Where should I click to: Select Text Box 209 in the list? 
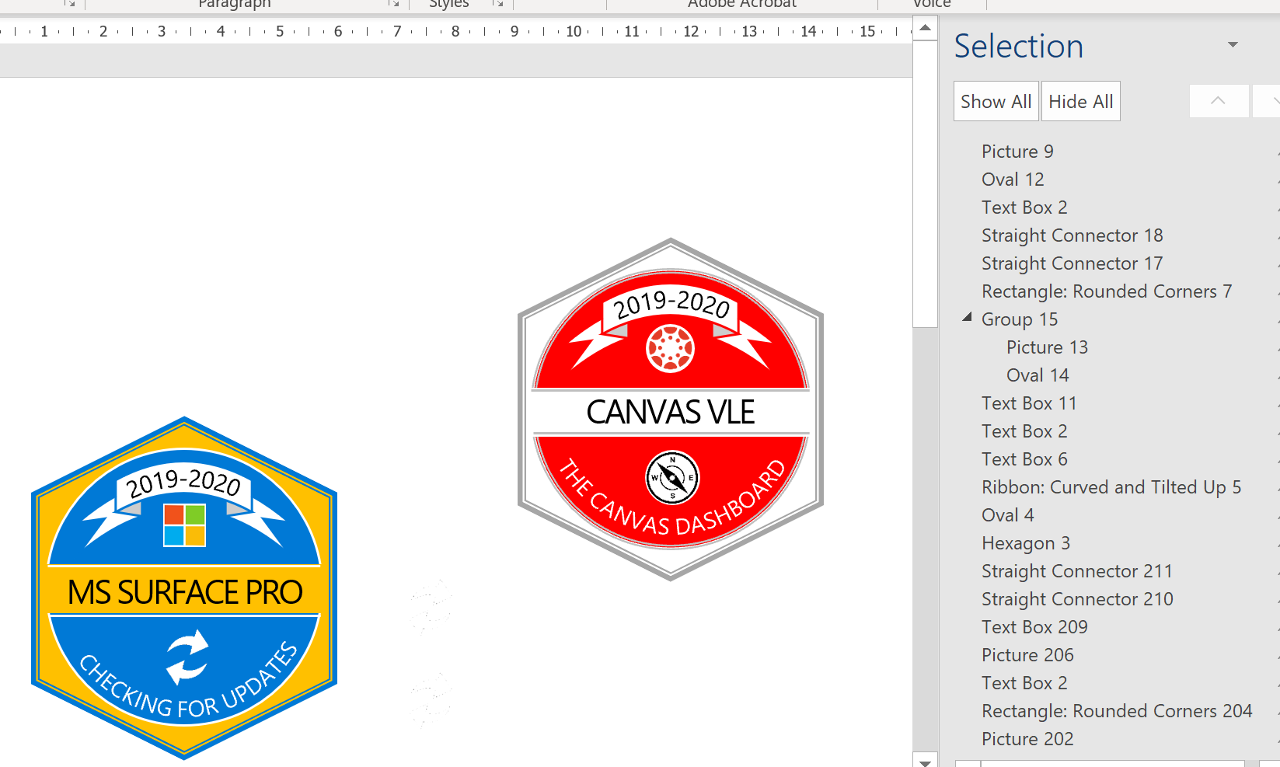[1034, 627]
